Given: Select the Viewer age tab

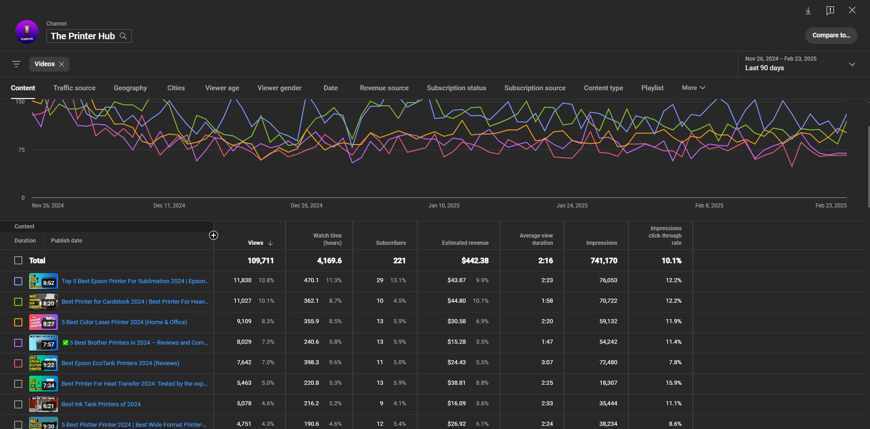Looking at the screenshot, I should [x=222, y=88].
